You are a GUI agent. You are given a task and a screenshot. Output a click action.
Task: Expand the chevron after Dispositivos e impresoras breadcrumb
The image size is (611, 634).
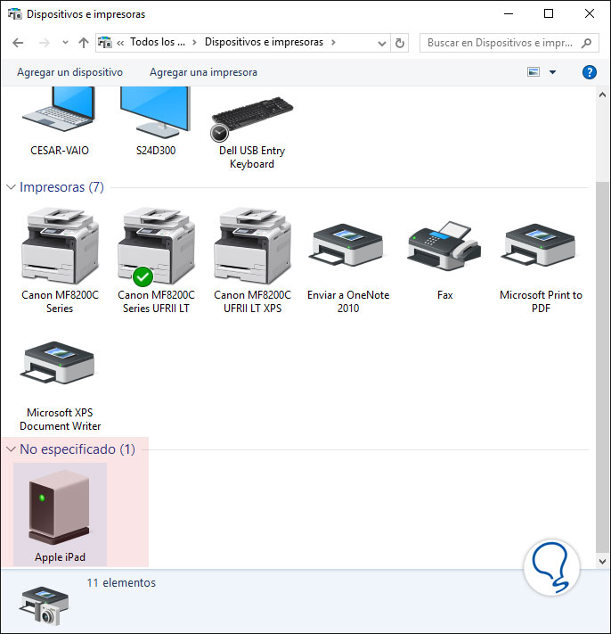(333, 42)
